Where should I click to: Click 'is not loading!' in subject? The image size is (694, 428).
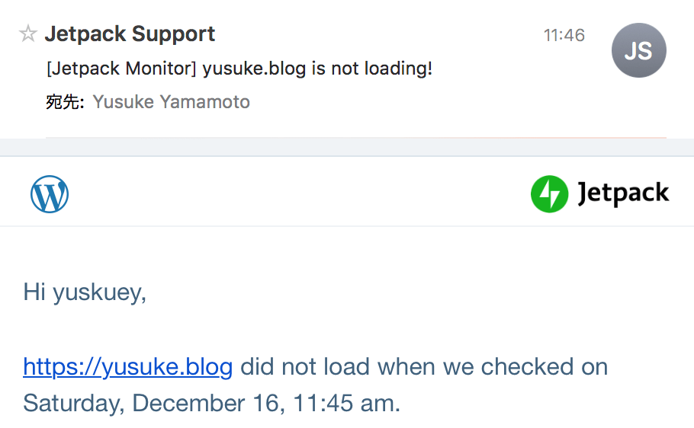click(x=372, y=69)
